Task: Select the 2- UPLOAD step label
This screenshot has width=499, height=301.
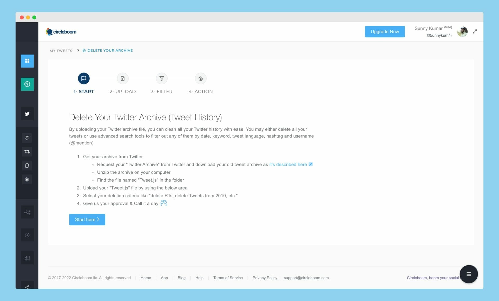Action: pyautogui.click(x=123, y=91)
